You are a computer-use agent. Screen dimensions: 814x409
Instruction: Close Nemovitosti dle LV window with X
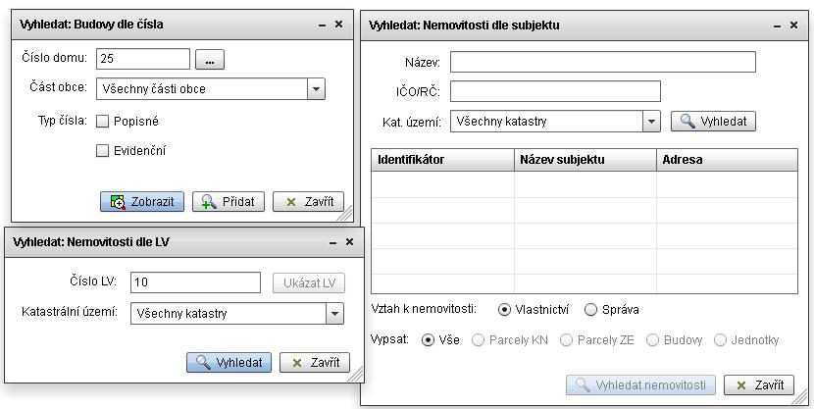(349, 242)
